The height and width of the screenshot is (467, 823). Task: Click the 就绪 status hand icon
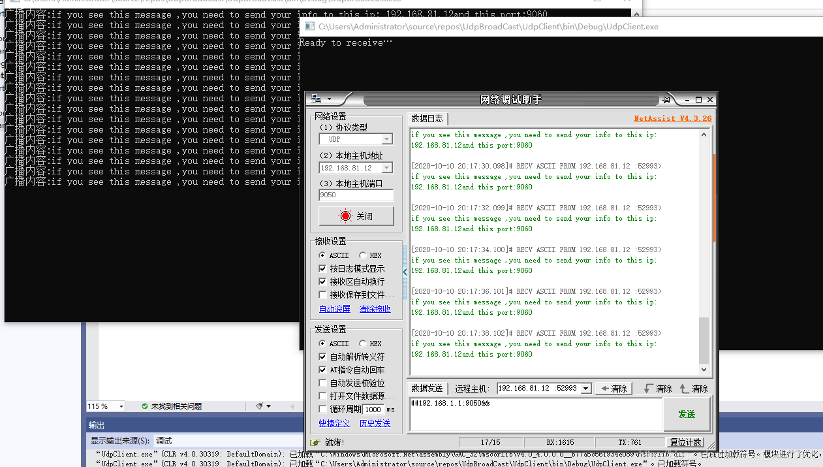[x=316, y=442]
